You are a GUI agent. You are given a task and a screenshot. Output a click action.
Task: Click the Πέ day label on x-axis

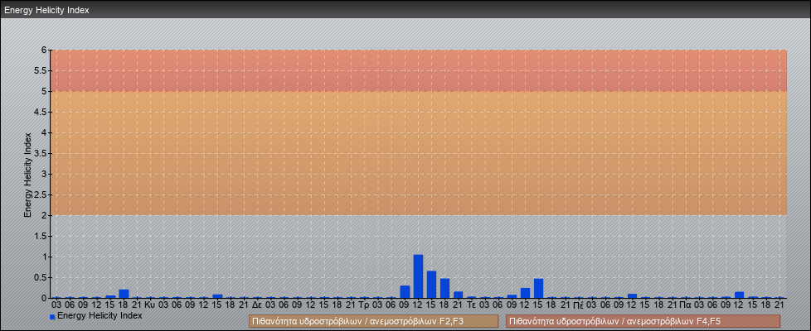(579, 305)
